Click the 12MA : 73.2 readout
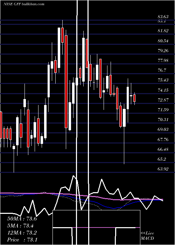 (x=22, y=233)
